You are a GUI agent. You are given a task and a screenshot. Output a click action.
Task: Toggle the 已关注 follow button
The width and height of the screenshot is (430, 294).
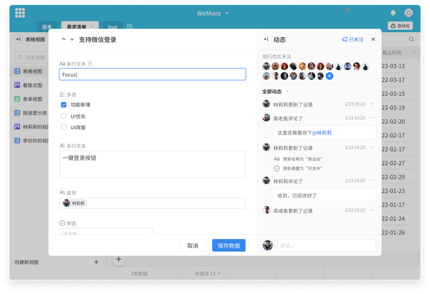coord(353,39)
